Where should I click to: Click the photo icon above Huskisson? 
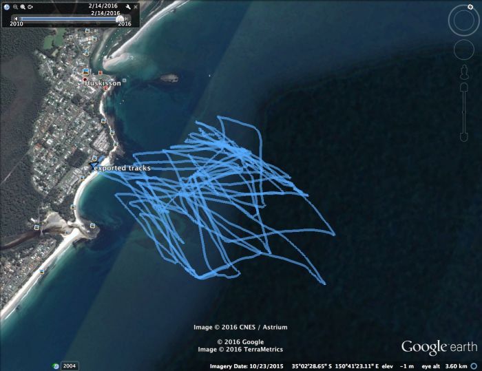click(x=86, y=72)
